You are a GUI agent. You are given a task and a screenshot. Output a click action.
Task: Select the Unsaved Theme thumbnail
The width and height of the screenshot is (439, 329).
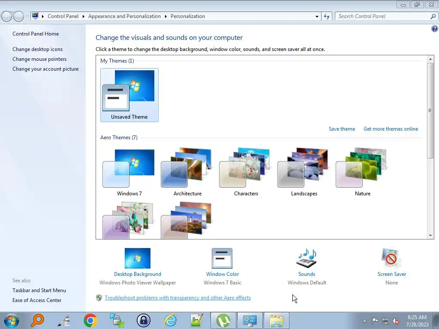tap(129, 95)
